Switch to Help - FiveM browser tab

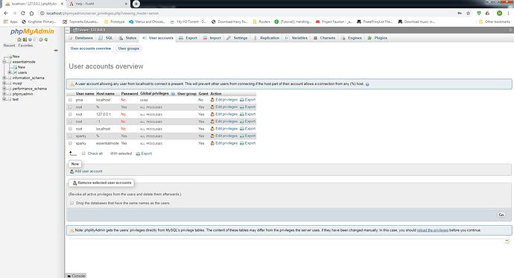[98, 4]
